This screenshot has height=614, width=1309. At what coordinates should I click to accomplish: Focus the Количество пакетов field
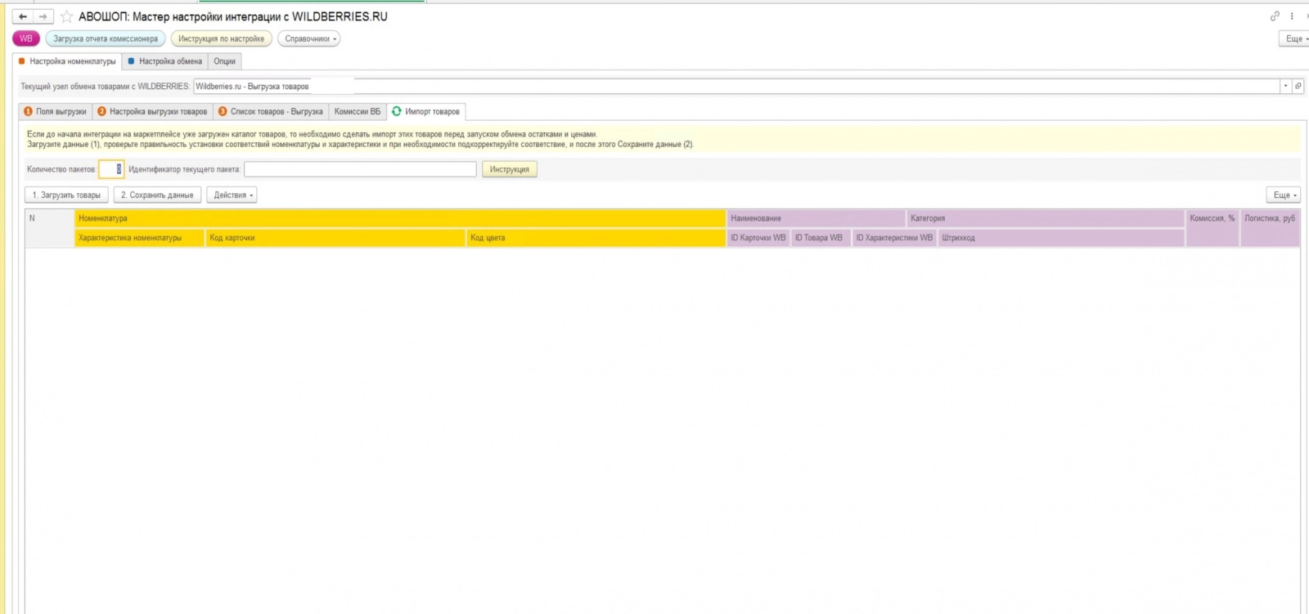point(111,169)
